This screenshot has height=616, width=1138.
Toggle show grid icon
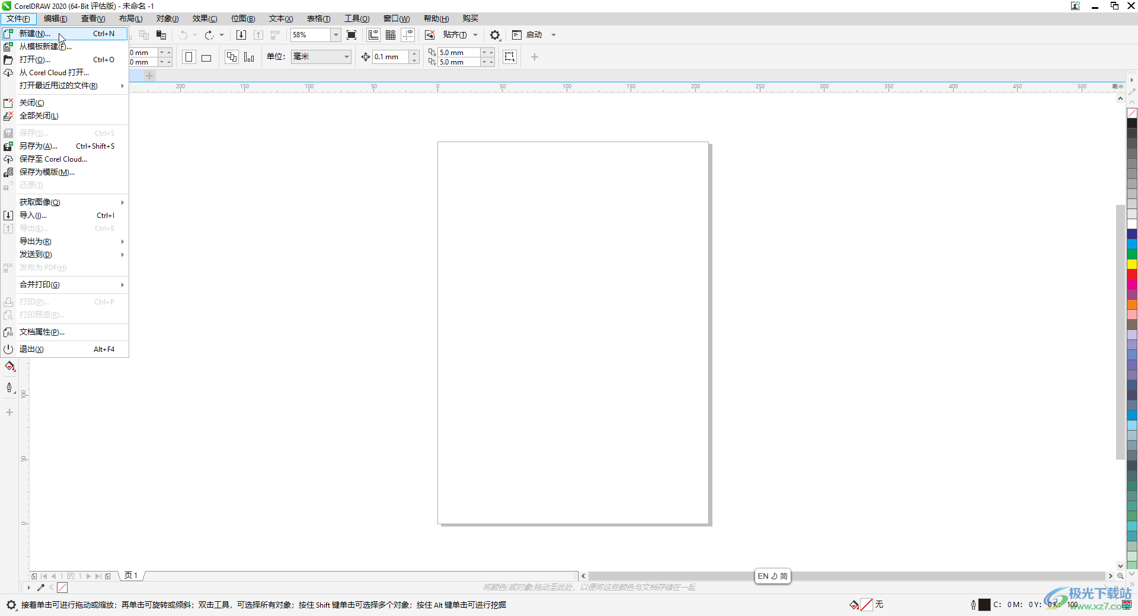point(391,35)
